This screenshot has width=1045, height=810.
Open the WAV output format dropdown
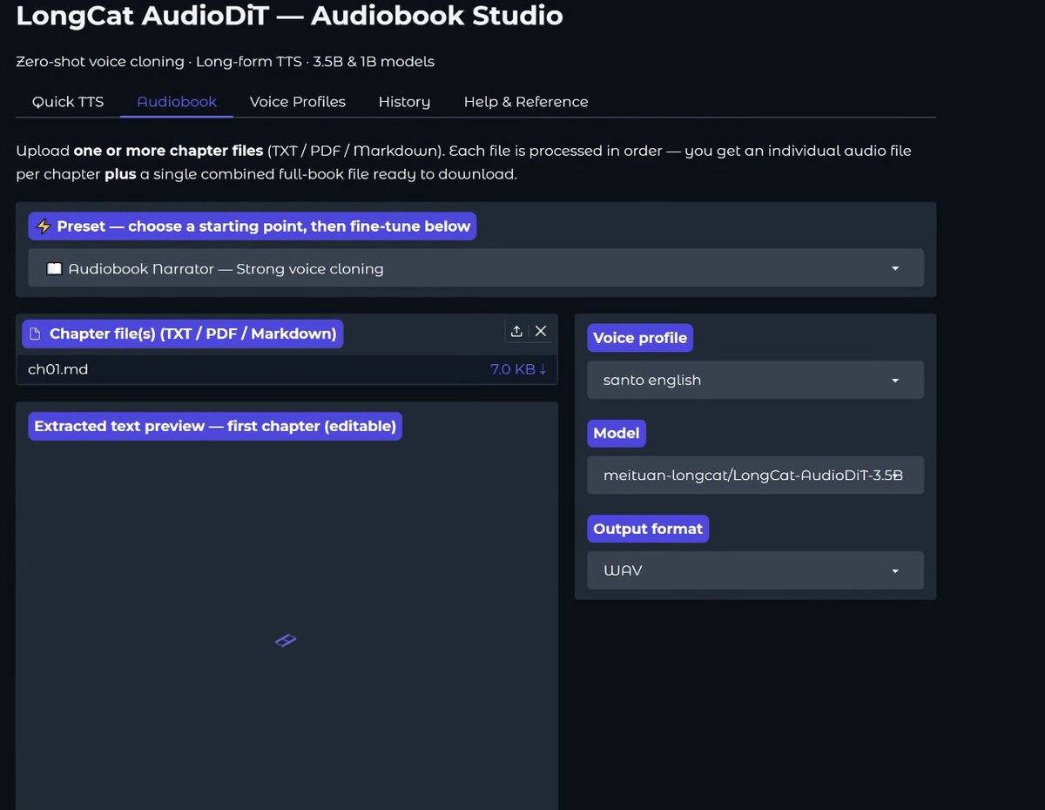[755, 570]
